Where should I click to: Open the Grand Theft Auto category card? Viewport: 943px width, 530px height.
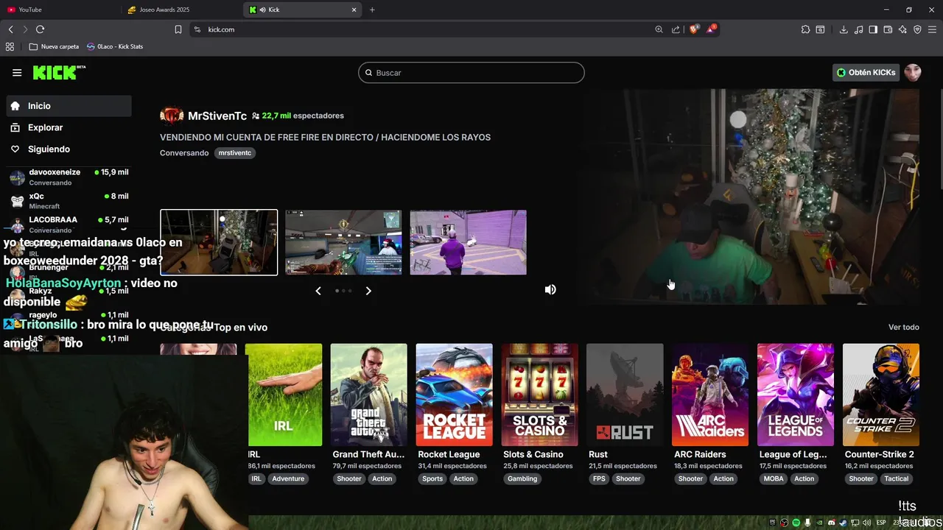(x=368, y=395)
